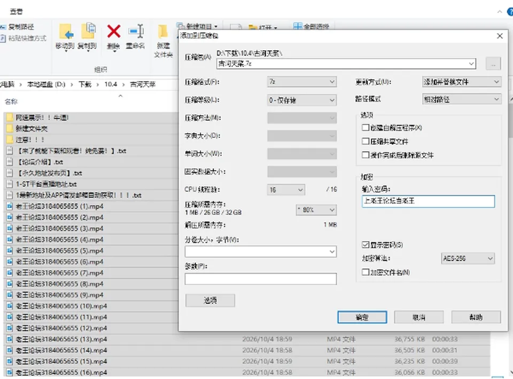
Task: Click the video icon of 老王论坛3184065655 (1).mp4
Action: coord(10,206)
